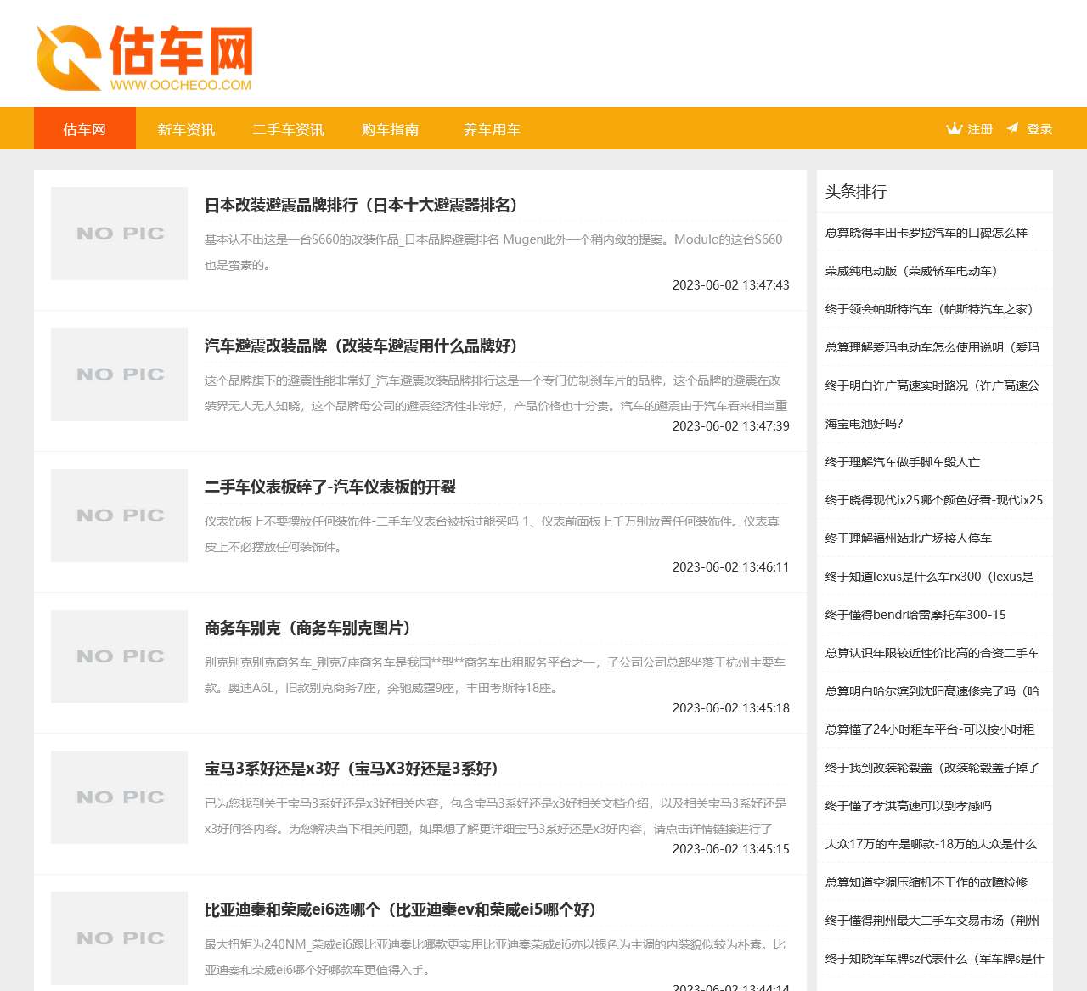This screenshot has width=1087, height=991.
Task: Open sidebar link 终于知道lexus是什么车rx300
Action: pos(930,577)
